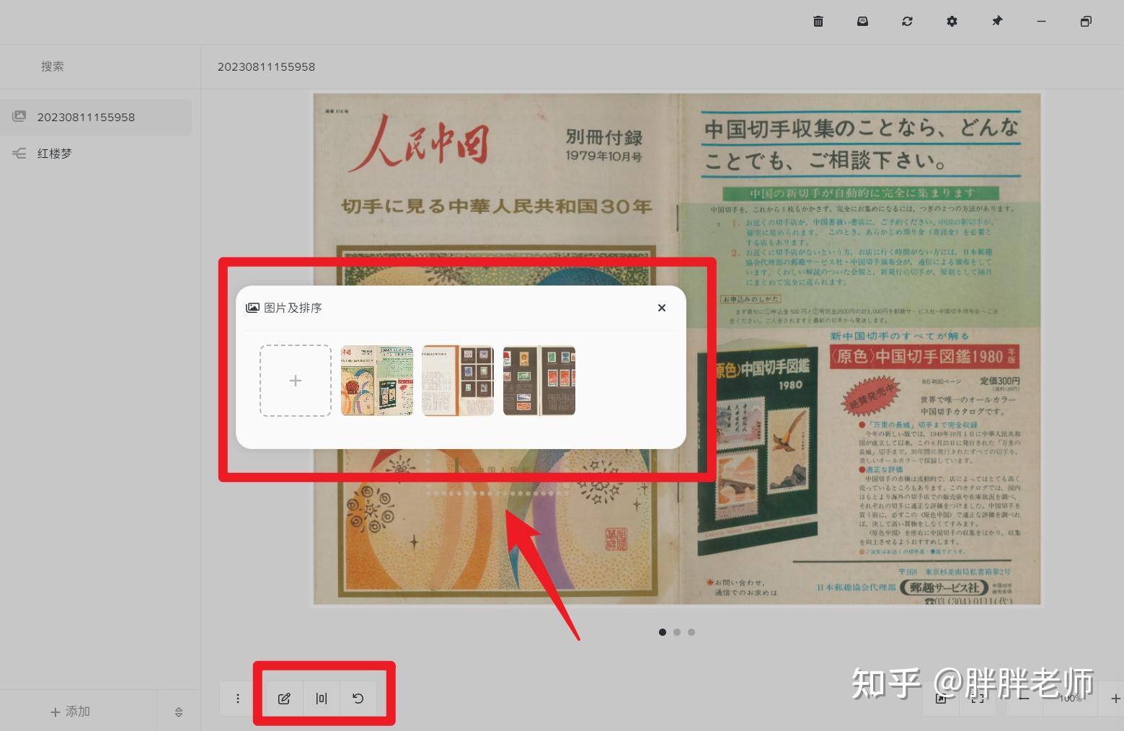
Task: Open settings via the gear icon
Action: [952, 21]
